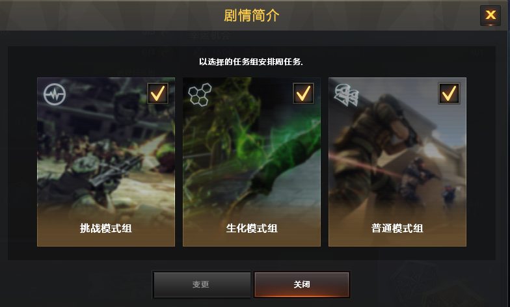Uncheck the 挑战模式组 checkbox
This screenshot has width=510, height=307.
pyautogui.click(x=157, y=94)
